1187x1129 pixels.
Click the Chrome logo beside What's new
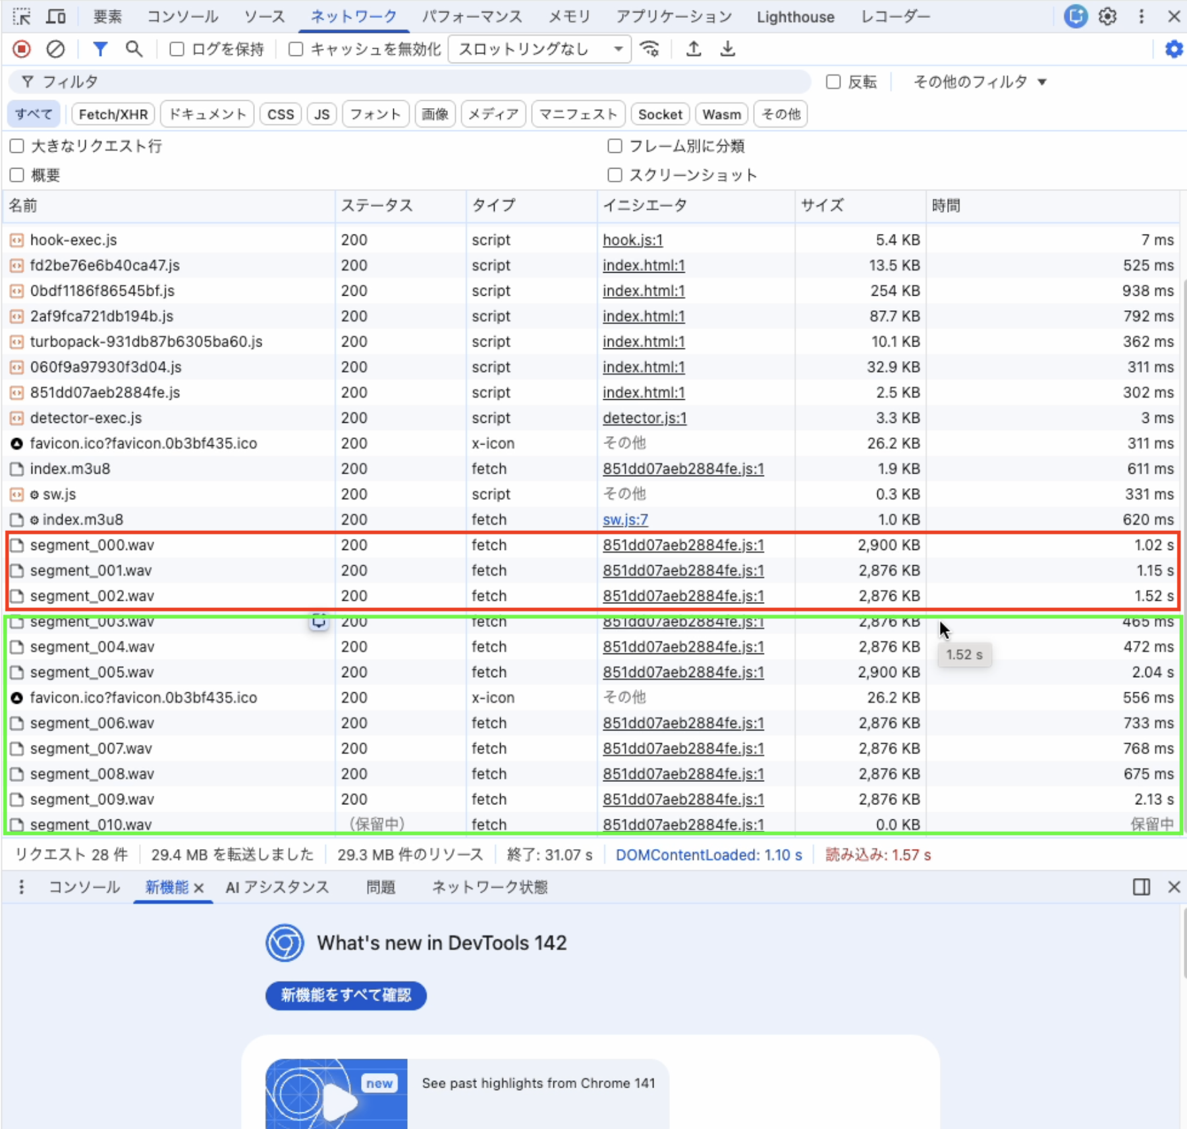285,943
